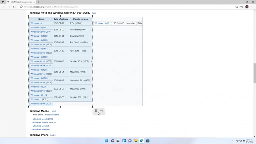The height and width of the screenshot is (144, 256).
Task: Open Microsoft Store from the taskbar
Action: (x=148, y=141)
